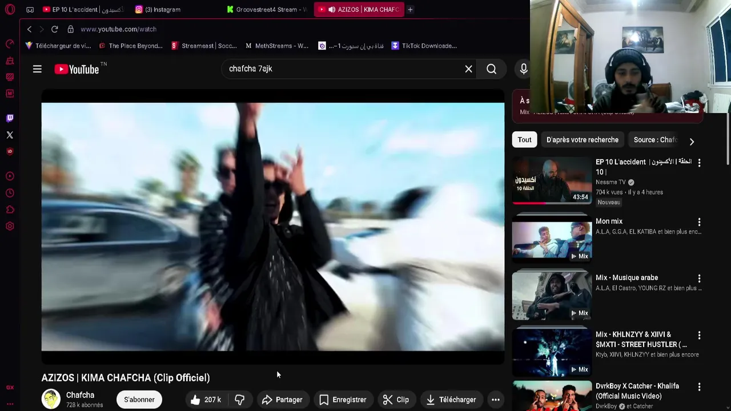
Task: Open 'Streameast | Socc...' bookmark
Action: (x=204, y=46)
